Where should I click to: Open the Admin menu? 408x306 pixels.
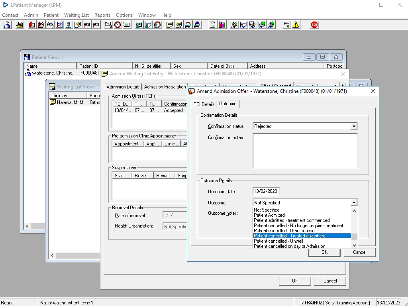pyautogui.click(x=31, y=15)
